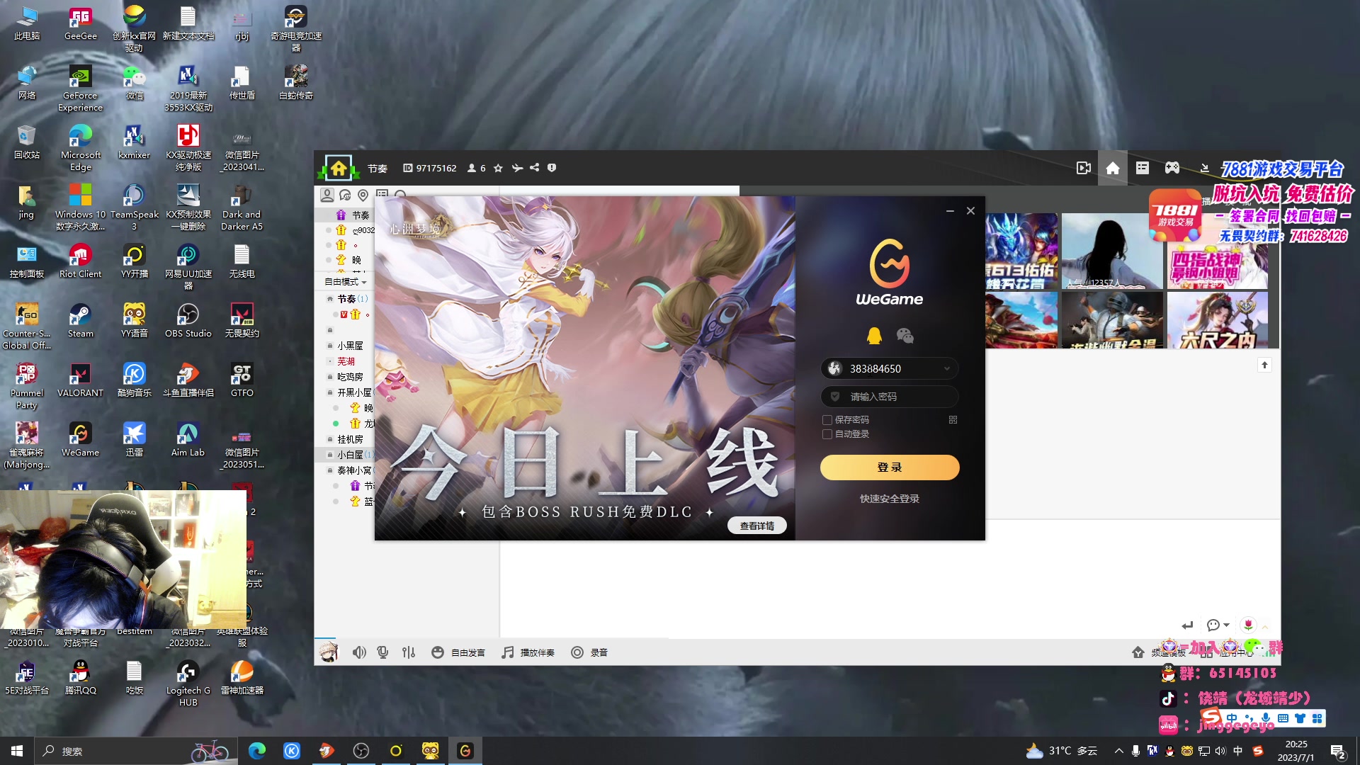Open Steam from the desktop

pyautogui.click(x=80, y=321)
